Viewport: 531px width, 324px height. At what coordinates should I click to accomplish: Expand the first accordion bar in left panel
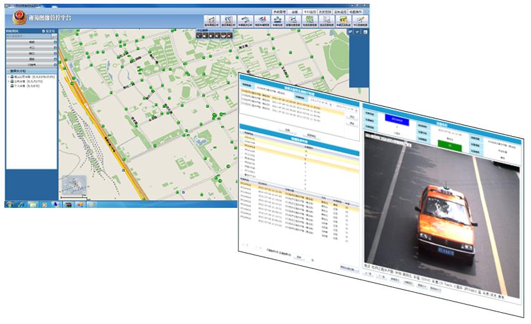coord(31,42)
